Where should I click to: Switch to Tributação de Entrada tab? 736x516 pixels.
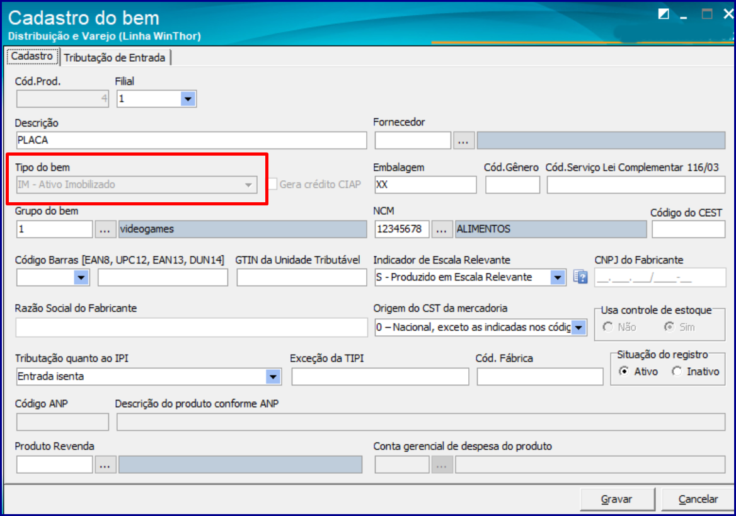pos(115,58)
